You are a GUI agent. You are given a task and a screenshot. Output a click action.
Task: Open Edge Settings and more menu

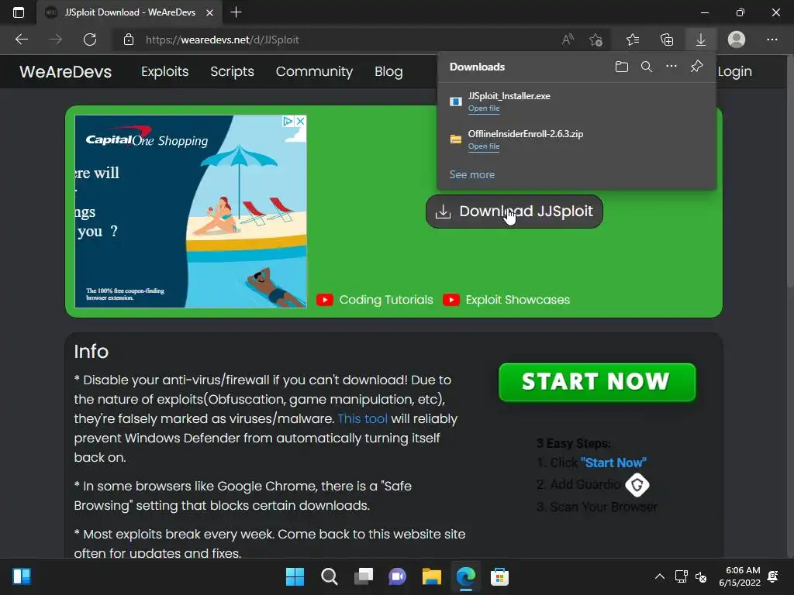click(x=772, y=40)
